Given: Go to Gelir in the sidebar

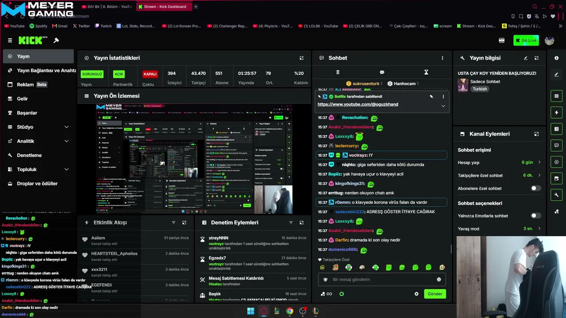Looking at the screenshot, I should (38, 98).
